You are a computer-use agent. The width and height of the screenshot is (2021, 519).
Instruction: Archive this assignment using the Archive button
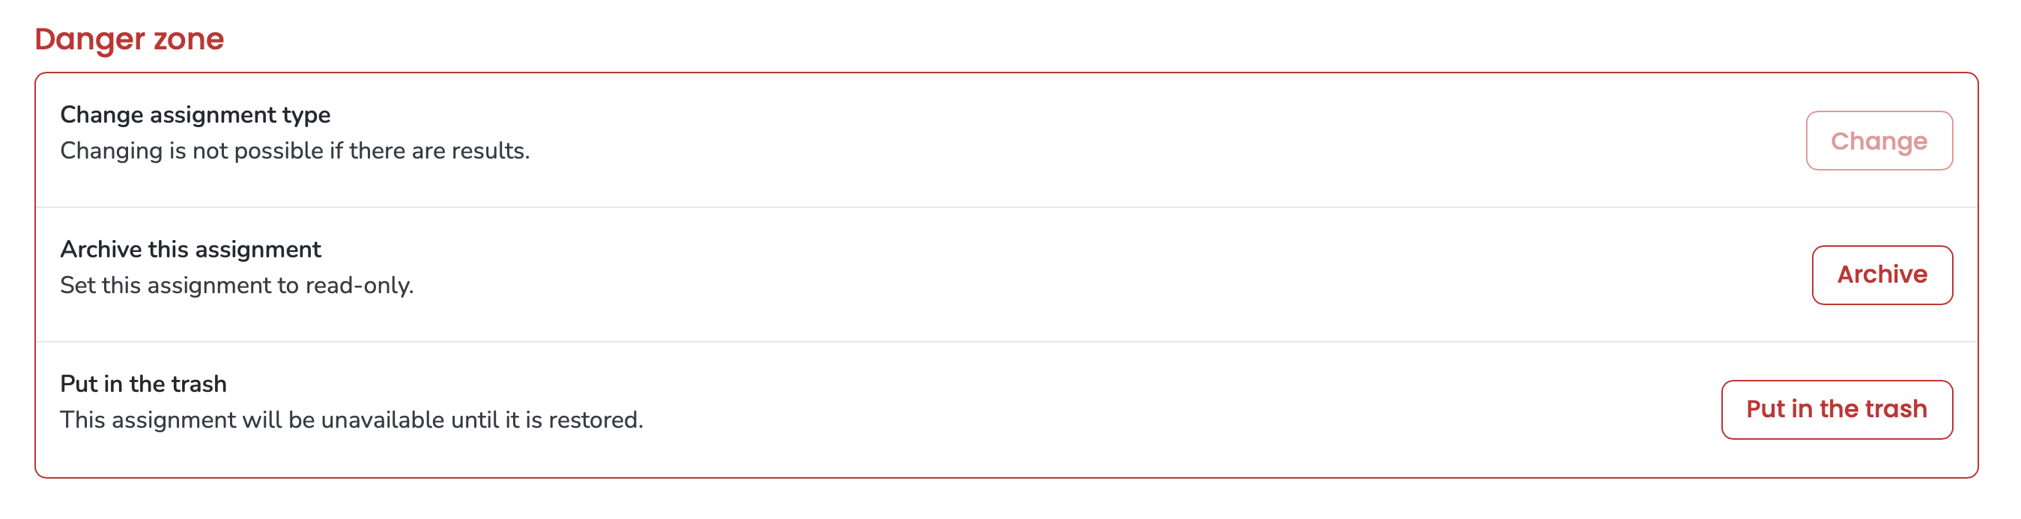pyautogui.click(x=1882, y=274)
